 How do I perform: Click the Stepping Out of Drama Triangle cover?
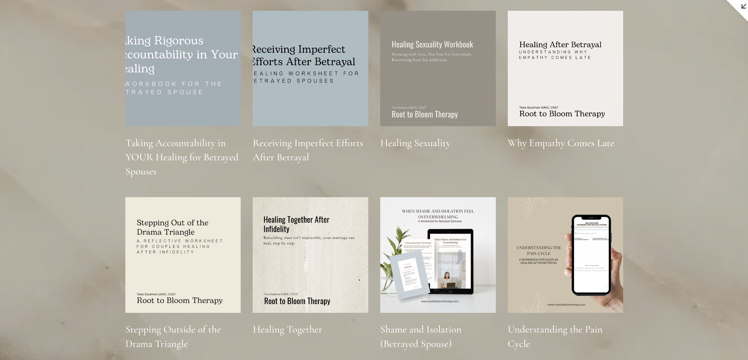pyautogui.click(x=183, y=255)
